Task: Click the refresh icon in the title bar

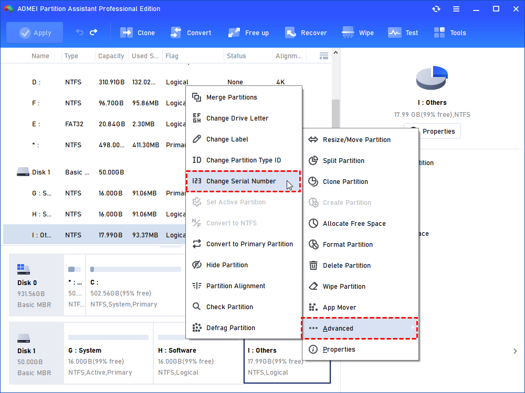Action: (x=436, y=8)
